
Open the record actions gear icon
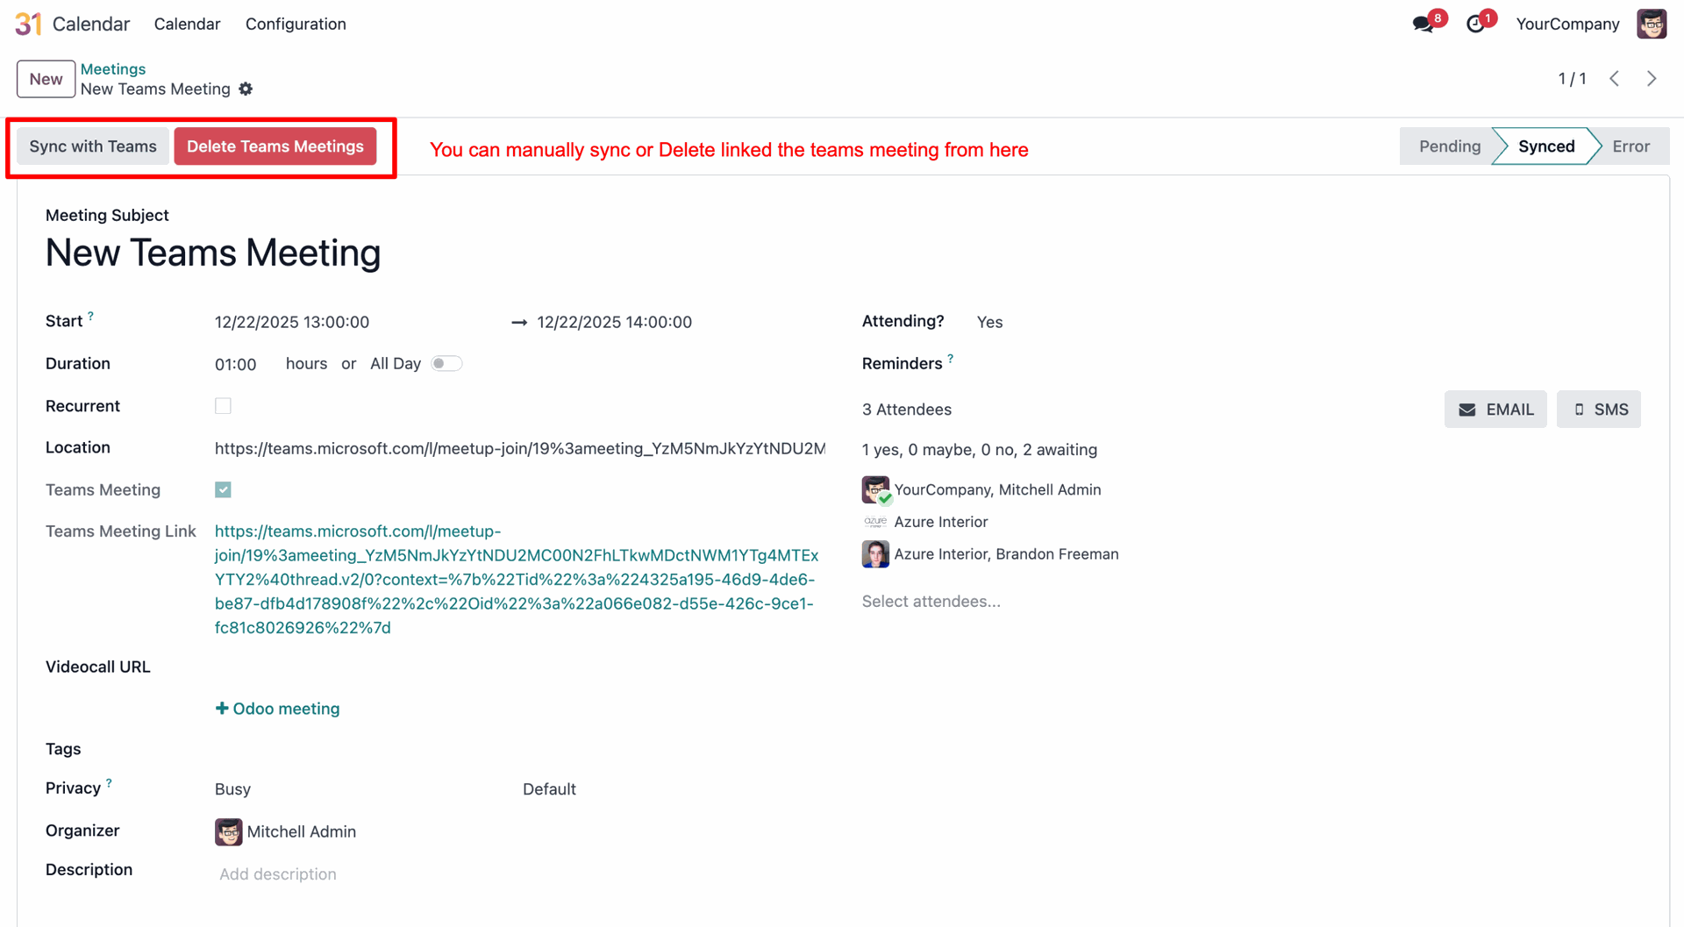246,89
